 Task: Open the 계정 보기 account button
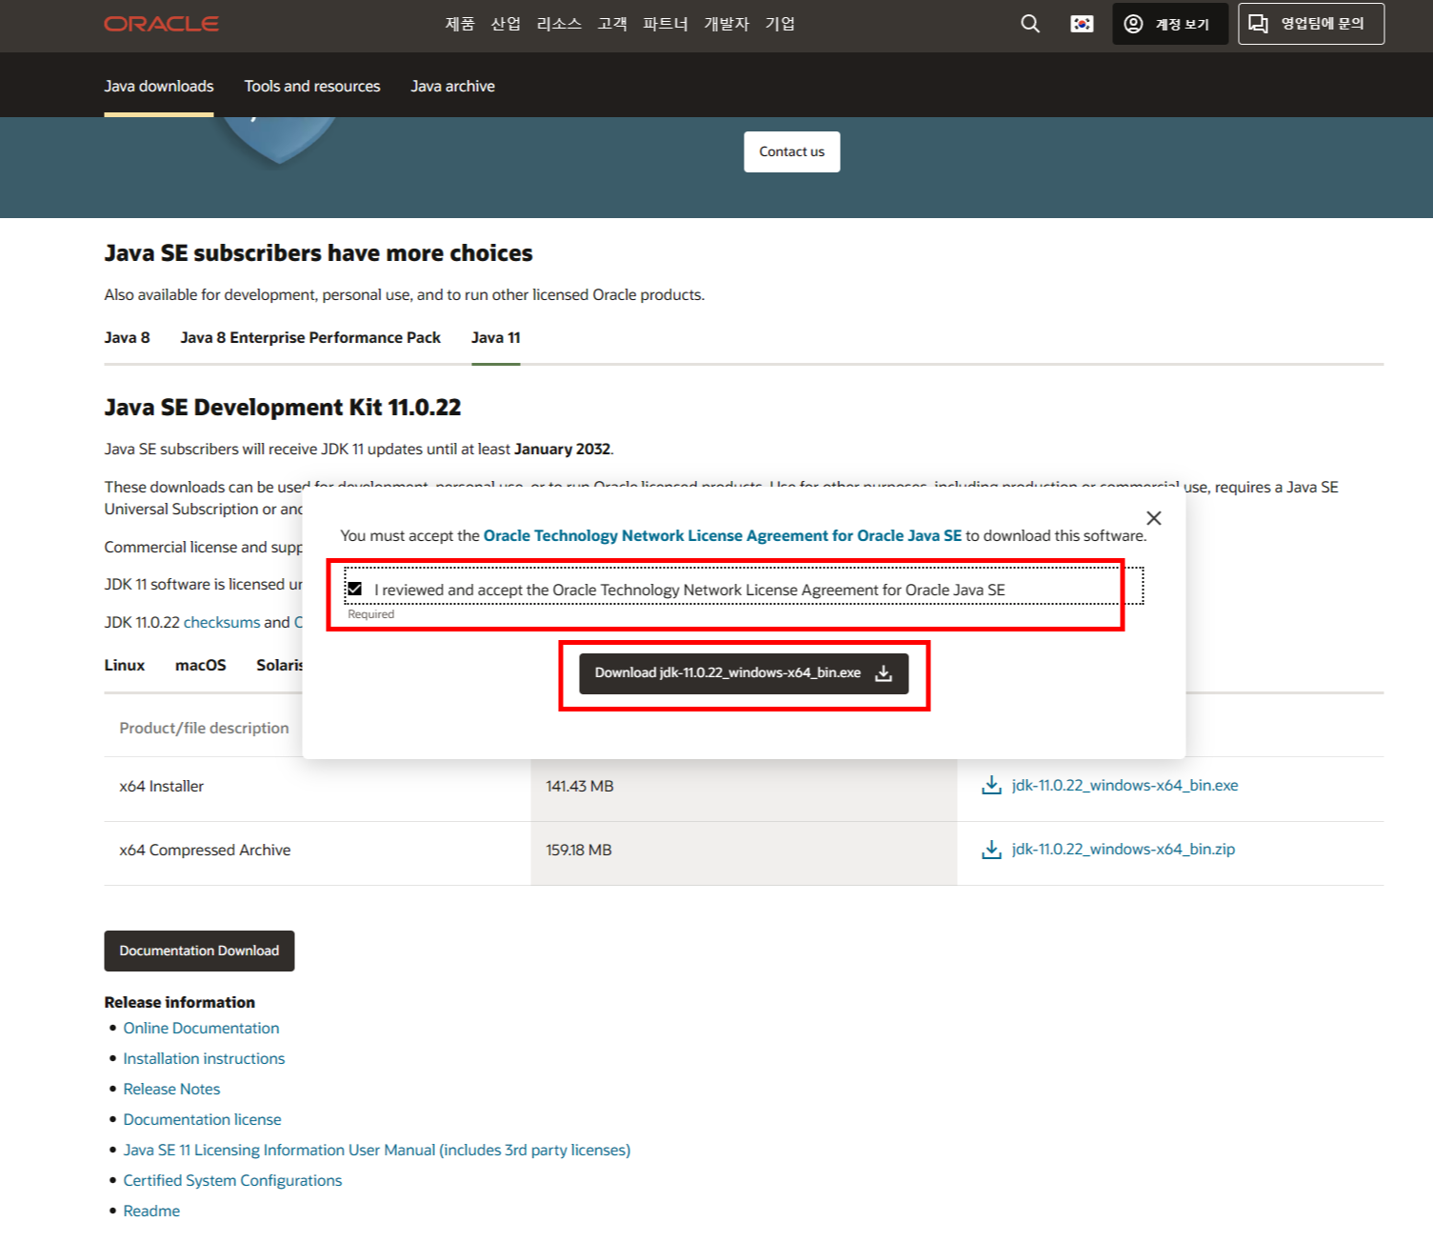coord(1169,24)
